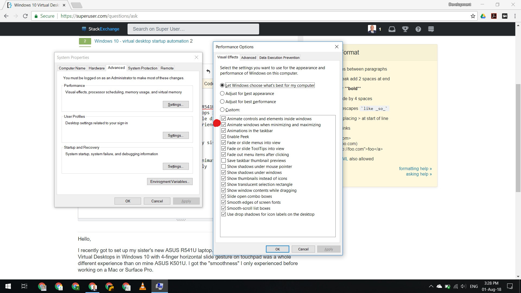
Task: Disable the Enable Peek checkbox
Action: (x=224, y=136)
